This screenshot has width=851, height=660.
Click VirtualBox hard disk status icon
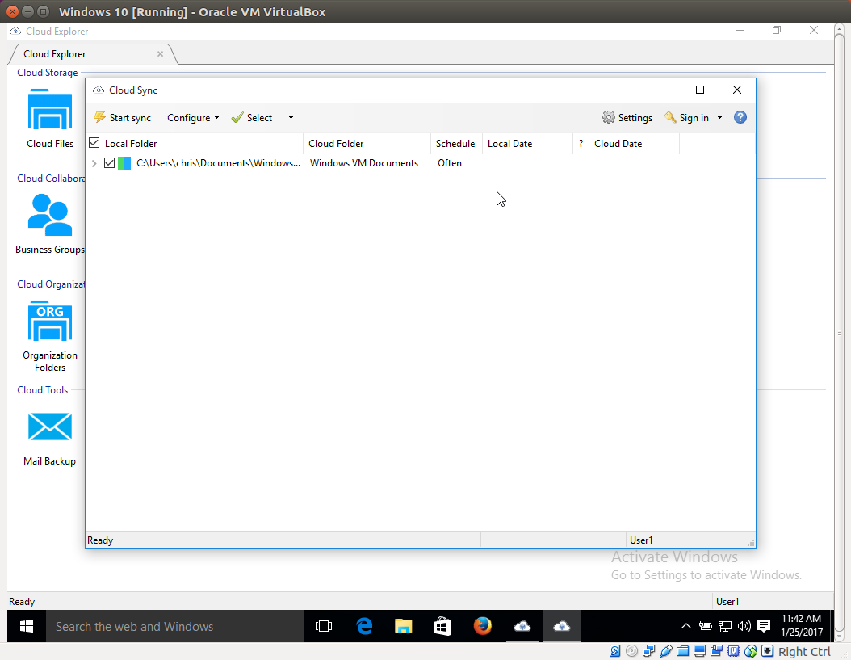pyautogui.click(x=615, y=651)
